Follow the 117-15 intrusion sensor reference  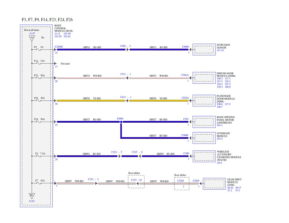(220, 50)
